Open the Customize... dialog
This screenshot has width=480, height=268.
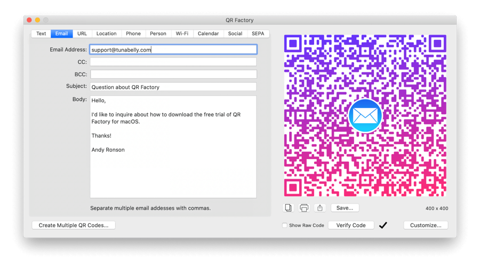[x=426, y=225]
